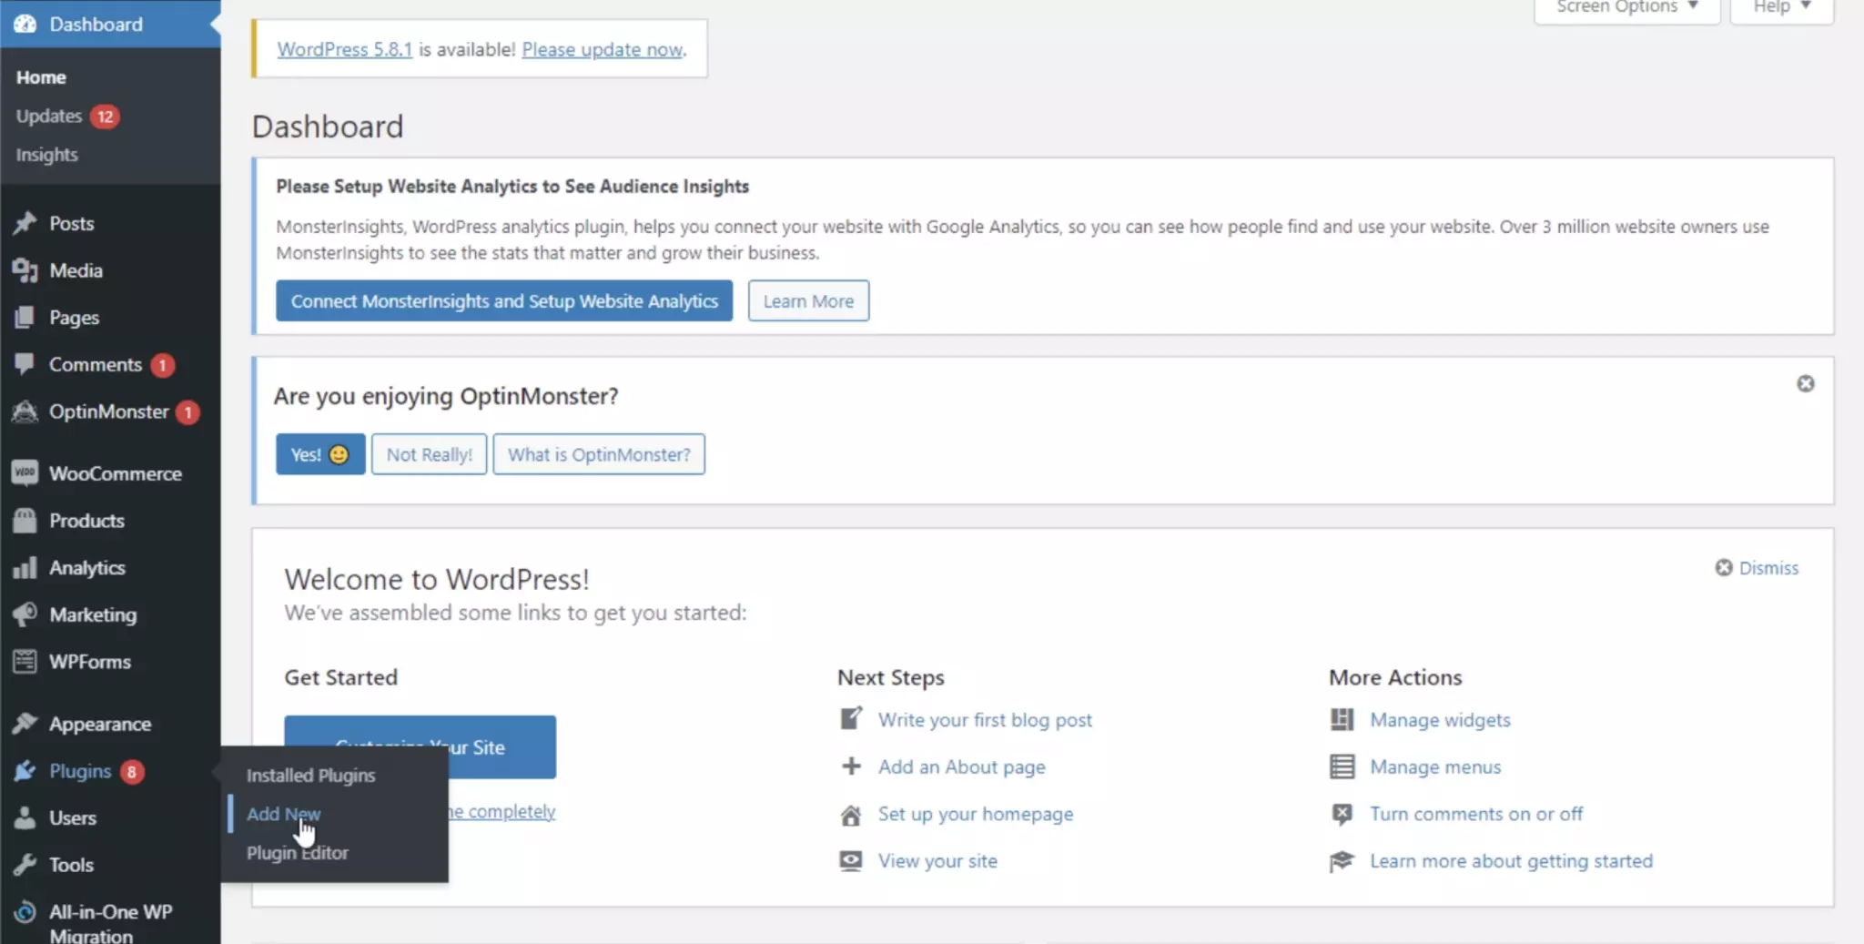The width and height of the screenshot is (1864, 944).
Task: Open the Manage widgets link text
Action: click(1441, 719)
